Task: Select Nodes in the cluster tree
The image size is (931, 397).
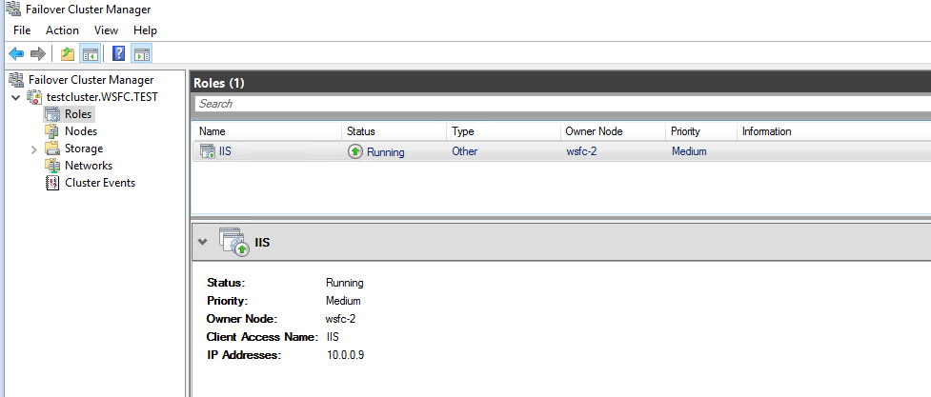Action: pyautogui.click(x=80, y=131)
